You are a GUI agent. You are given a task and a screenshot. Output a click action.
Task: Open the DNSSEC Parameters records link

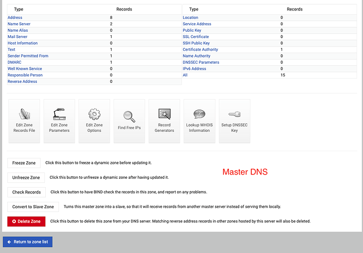(201, 62)
